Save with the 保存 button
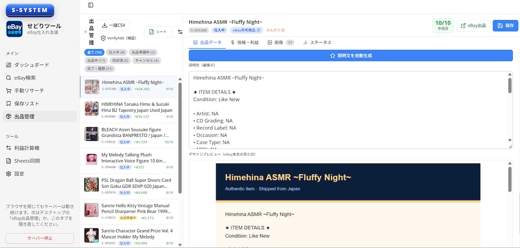520x248 pixels. pyautogui.click(x=506, y=26)
